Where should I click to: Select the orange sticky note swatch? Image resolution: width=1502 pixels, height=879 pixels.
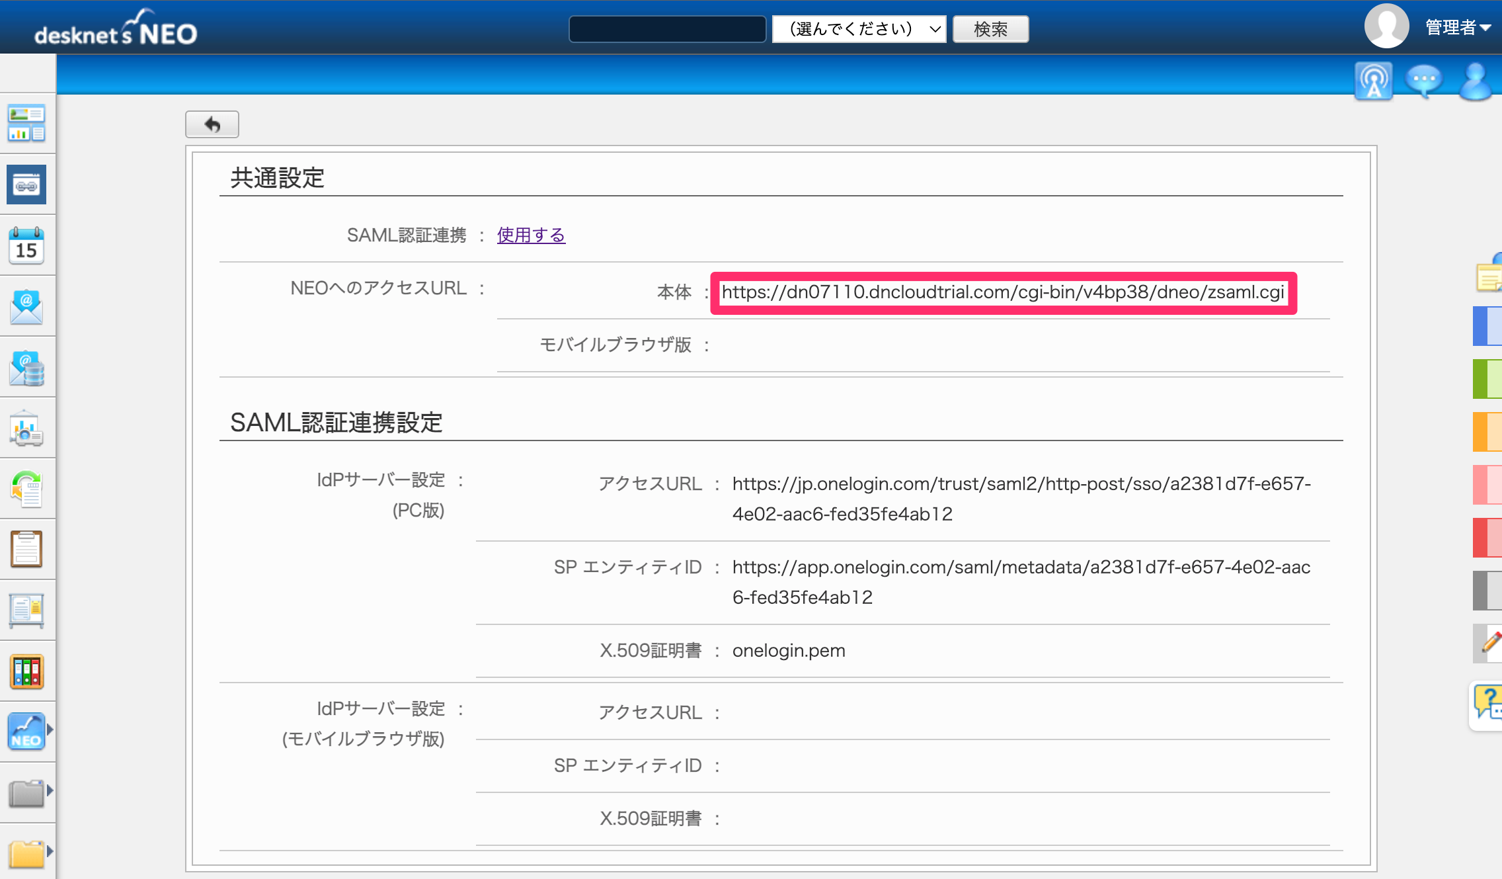[1487, 431]
